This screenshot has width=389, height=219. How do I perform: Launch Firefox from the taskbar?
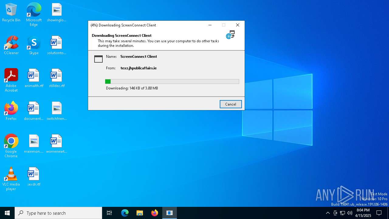click(x=155, y=213)
